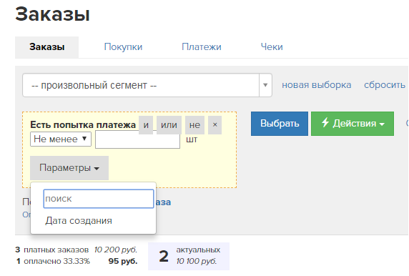Remove the payment attempt condition with ×

[x=215, y=125]
